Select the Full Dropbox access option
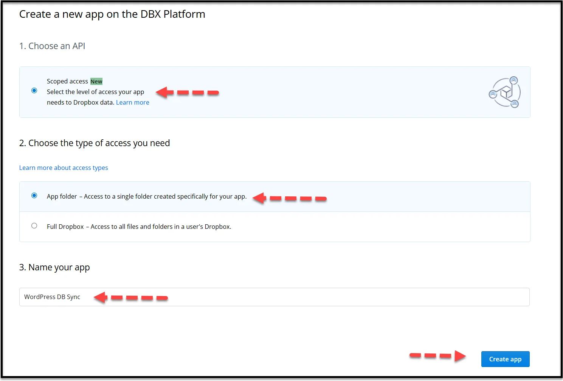This screenshot has width=563, height=381. coord(34,225)
